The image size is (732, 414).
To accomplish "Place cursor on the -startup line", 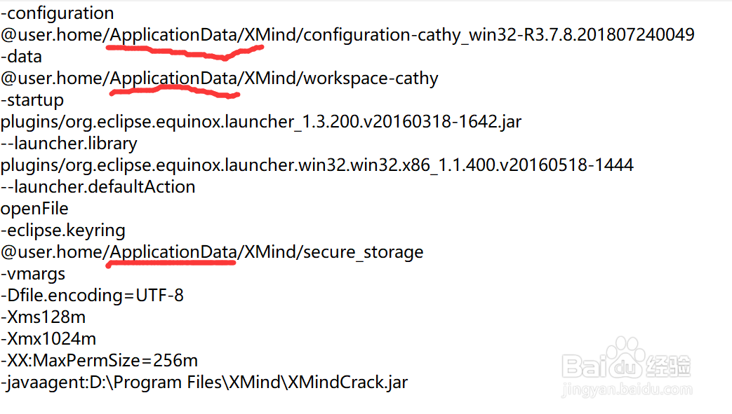I will (x=32, y=100).
